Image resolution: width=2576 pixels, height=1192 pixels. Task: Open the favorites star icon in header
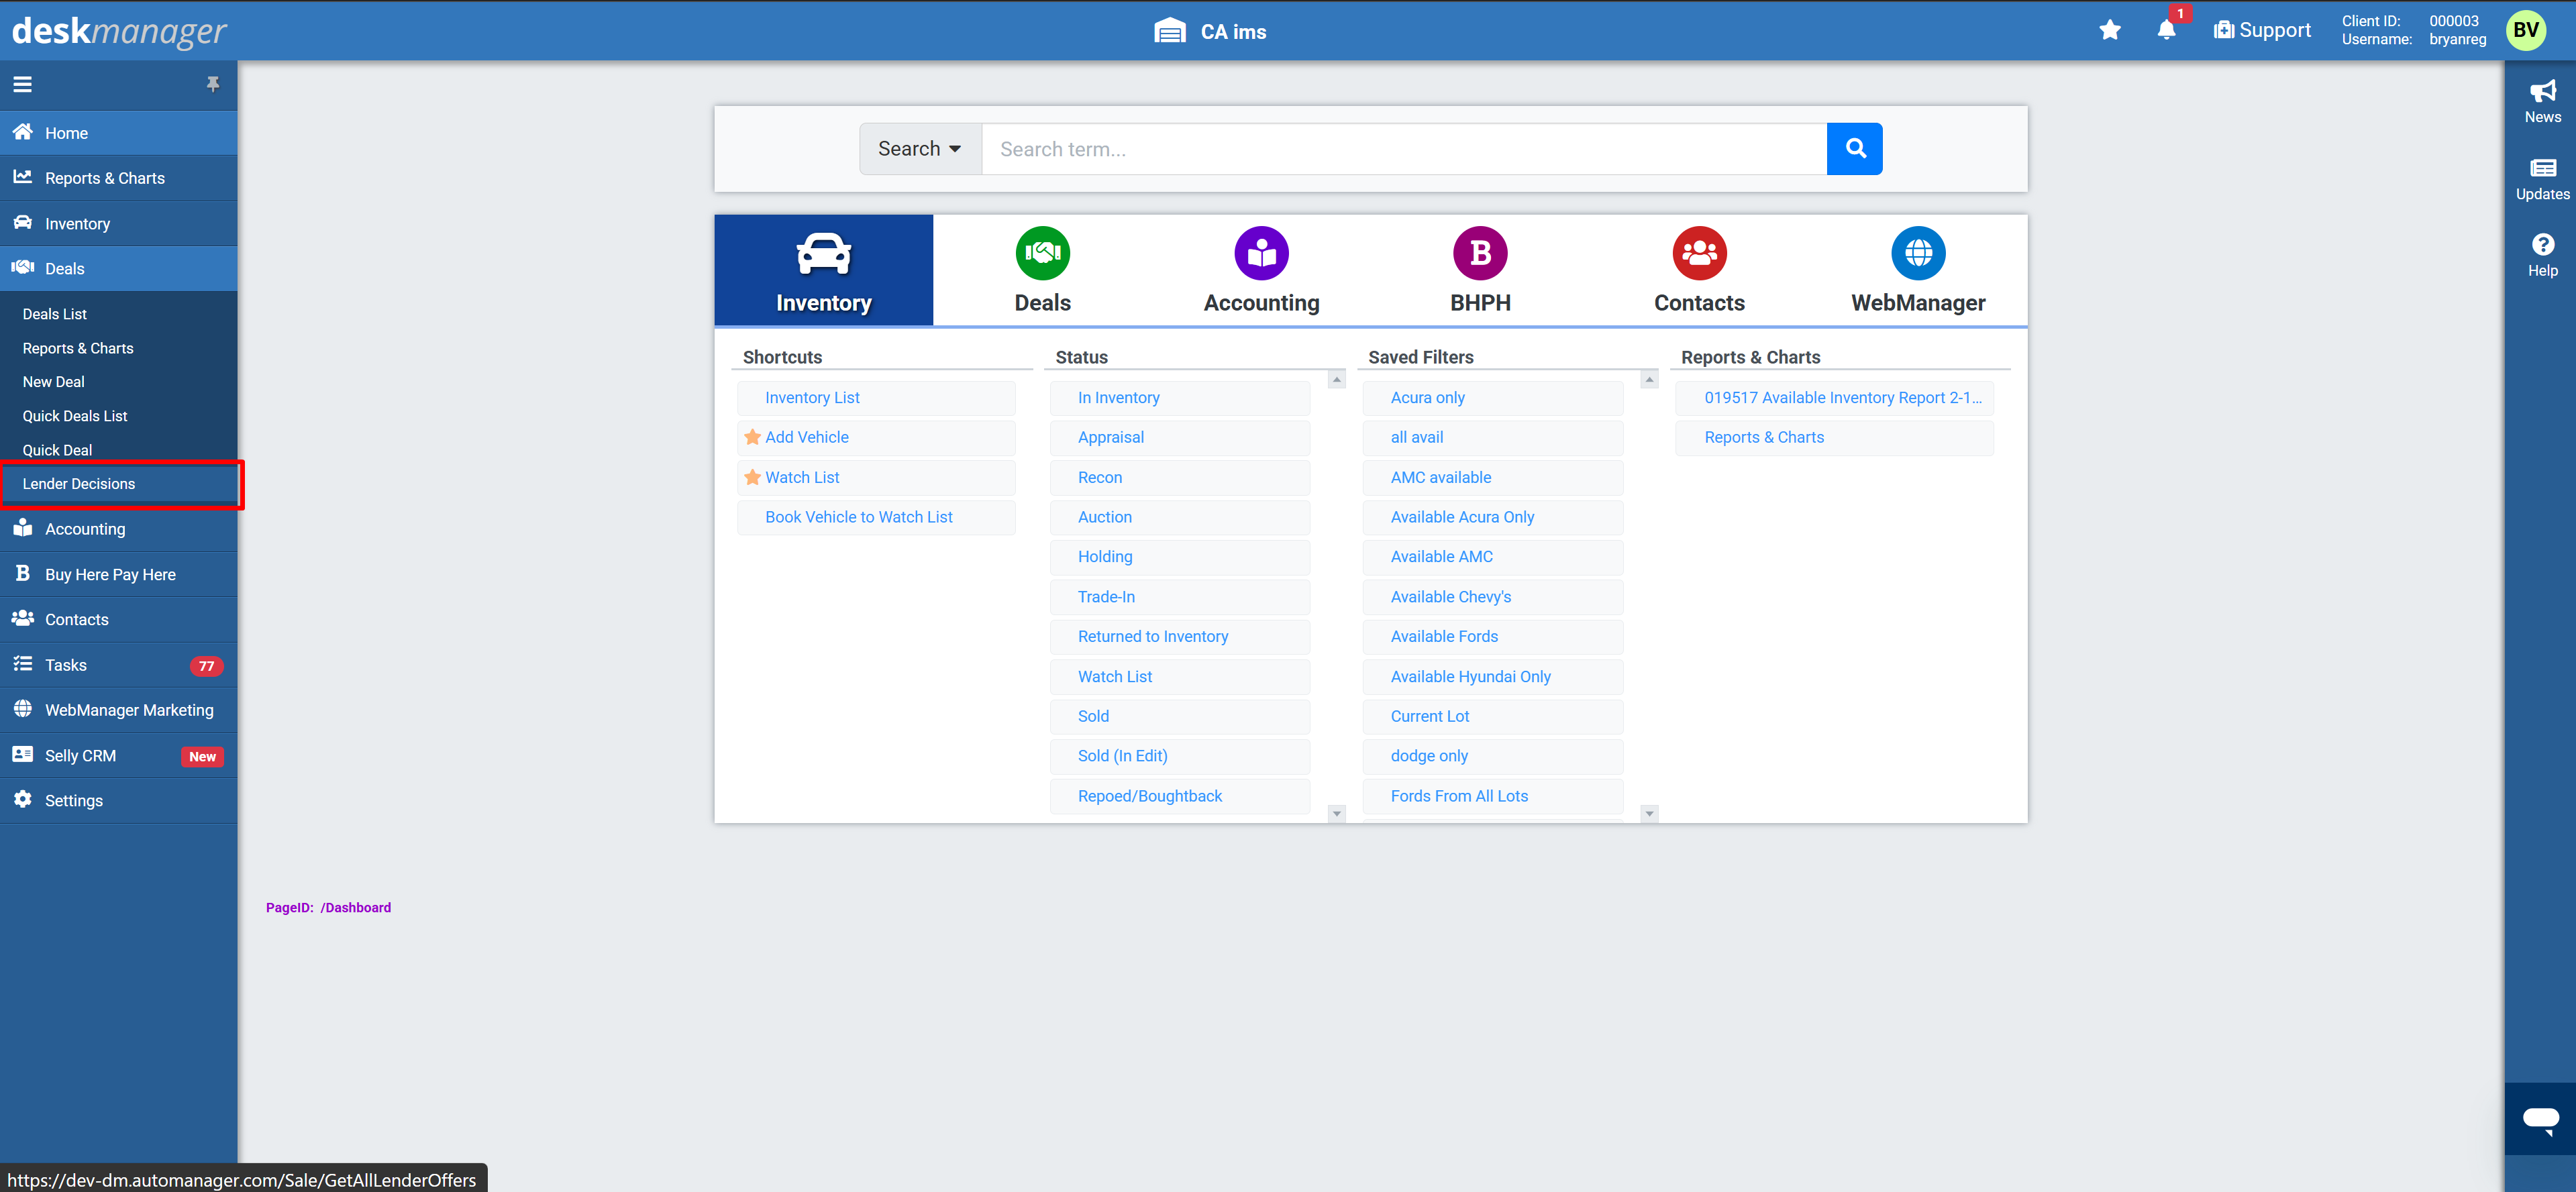pos(2110,30)
